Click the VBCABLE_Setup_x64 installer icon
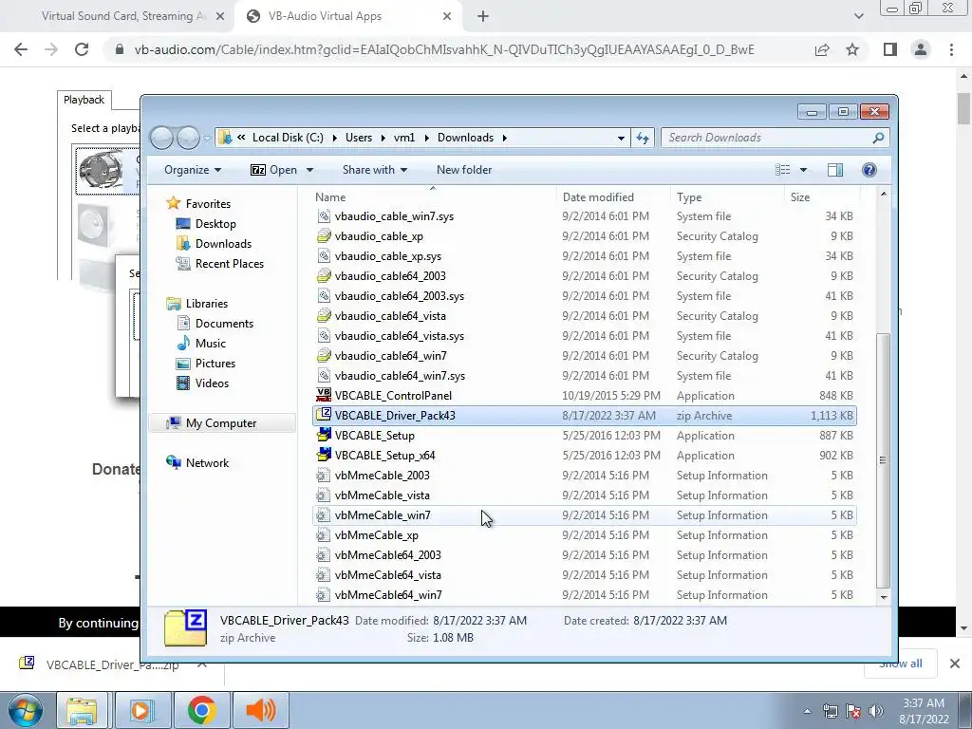The height and width of the screenshot is (729, 972). tap(324, 455)
